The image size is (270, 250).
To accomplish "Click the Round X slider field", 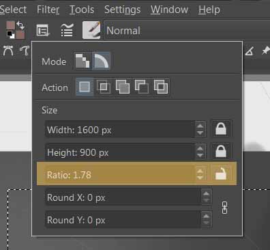I will tap(123, 197).
